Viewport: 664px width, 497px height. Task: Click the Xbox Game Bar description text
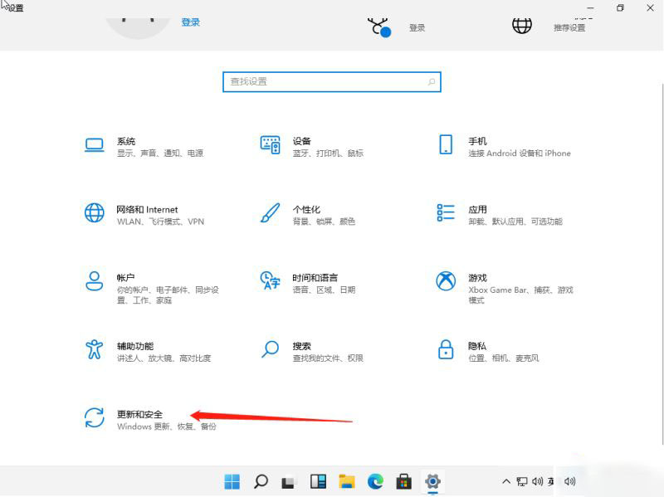(520, 295)
